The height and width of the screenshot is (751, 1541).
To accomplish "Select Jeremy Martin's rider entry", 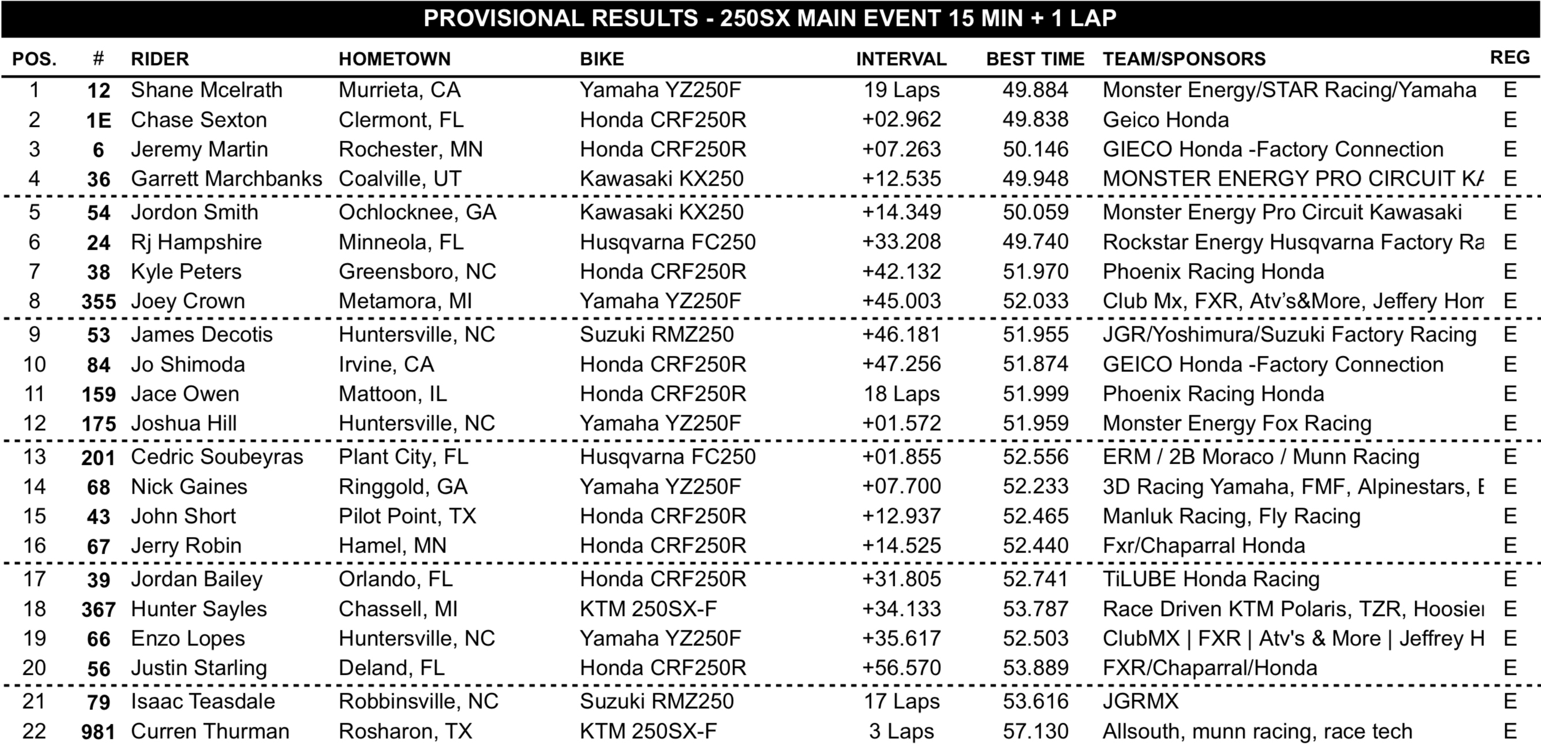I will (199, 149).
